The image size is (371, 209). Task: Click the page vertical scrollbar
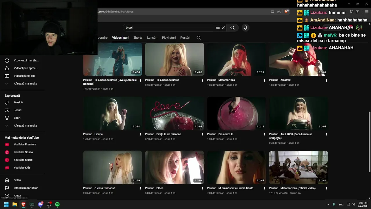click(369, 142)
